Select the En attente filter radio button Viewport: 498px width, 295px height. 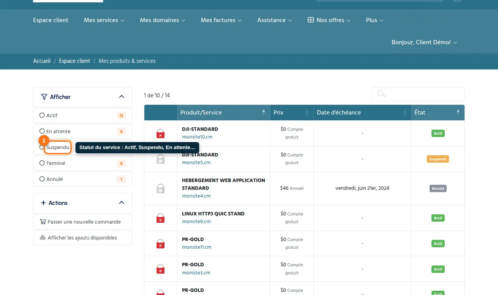[x=42, y=131]
